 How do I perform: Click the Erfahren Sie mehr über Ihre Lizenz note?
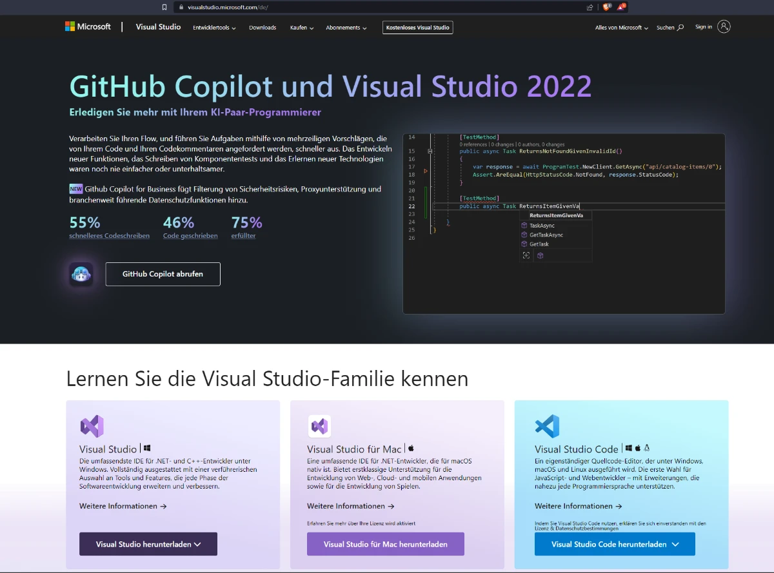tap(361, 523)
